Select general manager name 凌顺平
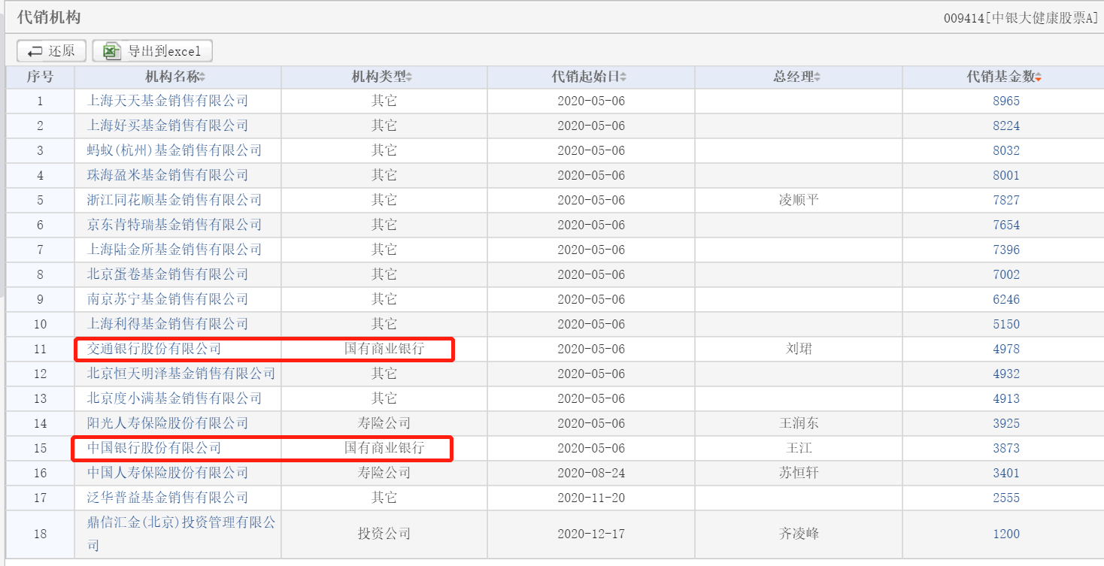 pos(799,200)
